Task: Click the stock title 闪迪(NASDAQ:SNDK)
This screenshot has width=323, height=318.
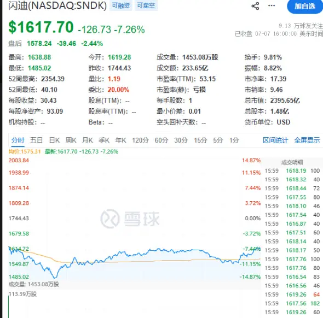Action: 57,5
